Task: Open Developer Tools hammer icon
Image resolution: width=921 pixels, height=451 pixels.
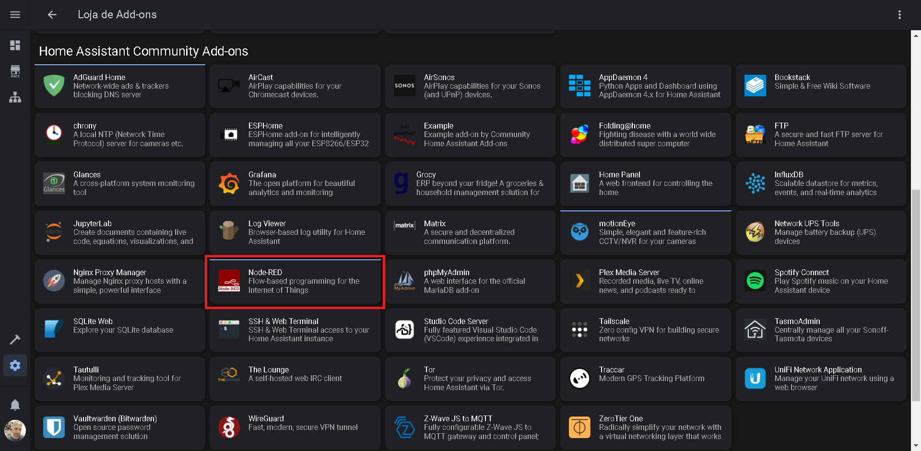Action: [15, 340]
